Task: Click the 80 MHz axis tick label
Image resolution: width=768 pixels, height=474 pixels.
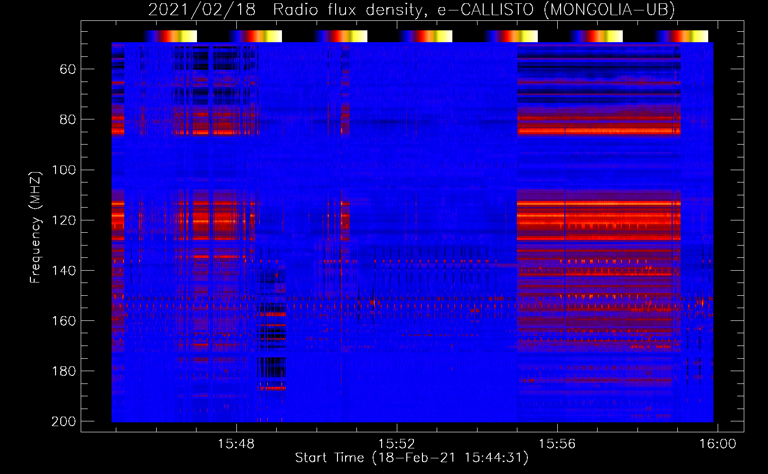Action: tap(68, 120)
